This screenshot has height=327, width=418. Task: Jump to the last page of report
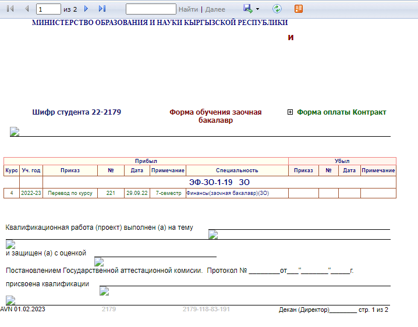point(102,9)
